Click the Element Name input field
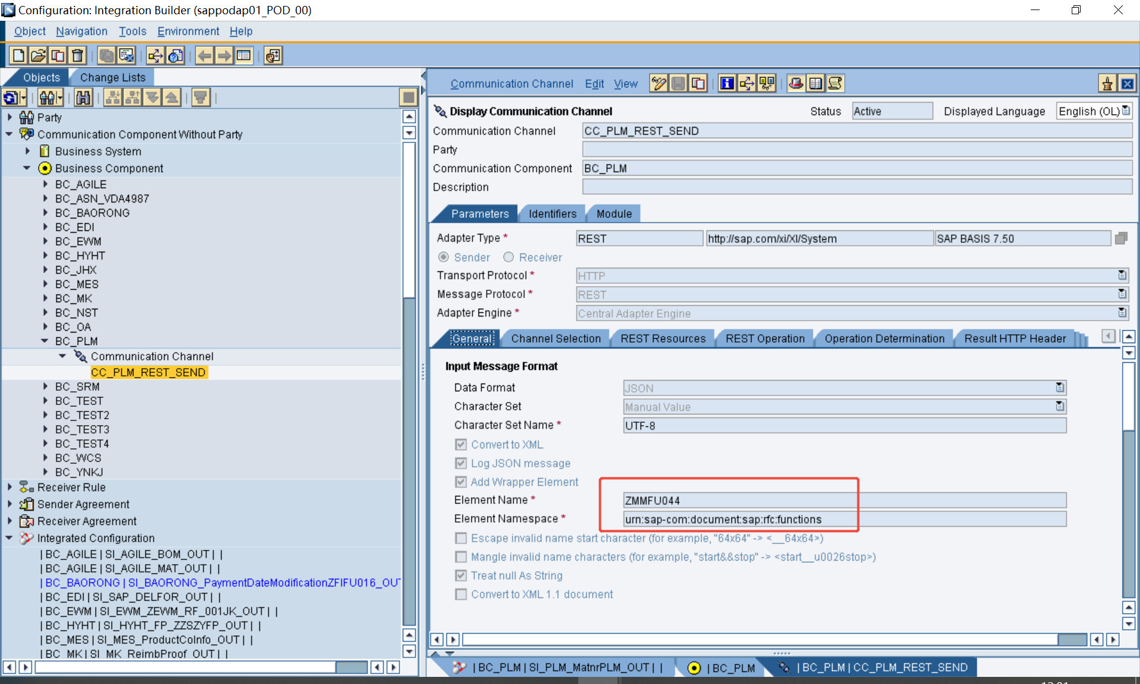 tap(844, 501)
